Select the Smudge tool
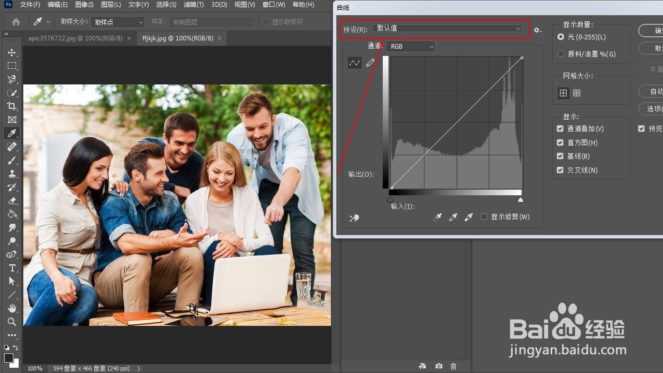The height and width of the screenshot is (373, 663). tap(11, 227)
